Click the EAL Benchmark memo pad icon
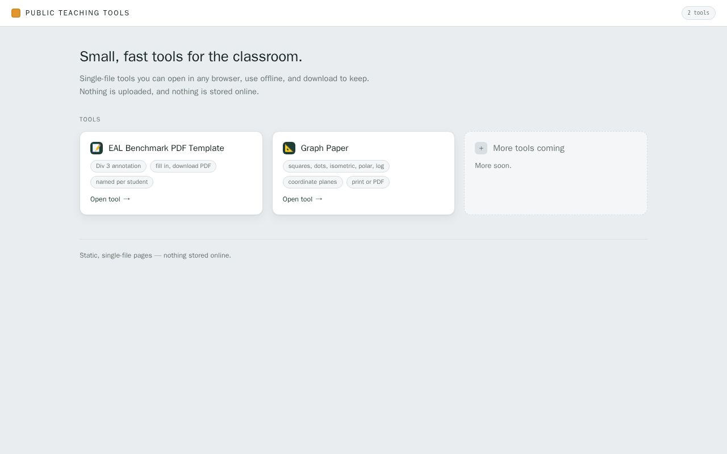Image resolution: width=727 pixels, height=454 pixels. coord(97,148)
